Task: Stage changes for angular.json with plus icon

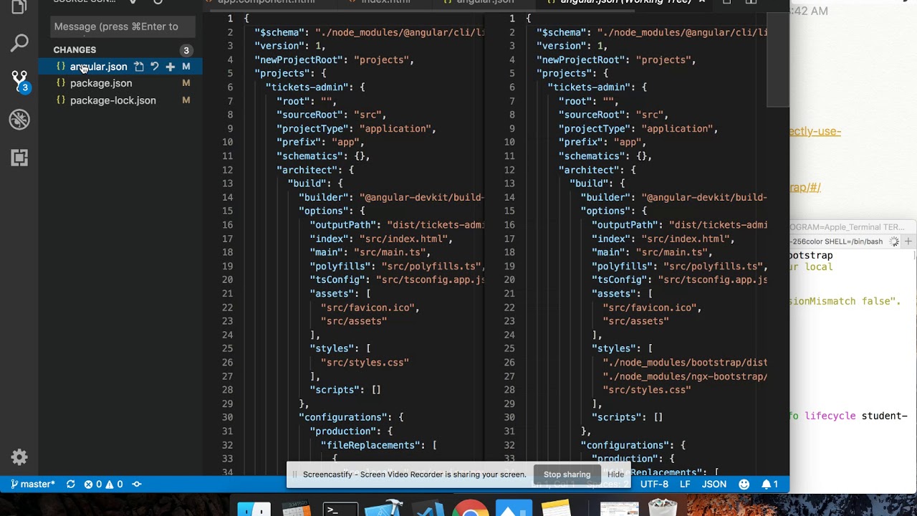Action: point(170,67)
